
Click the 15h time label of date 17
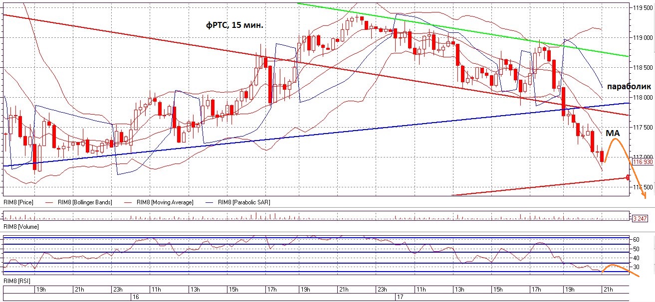(497, 290)
